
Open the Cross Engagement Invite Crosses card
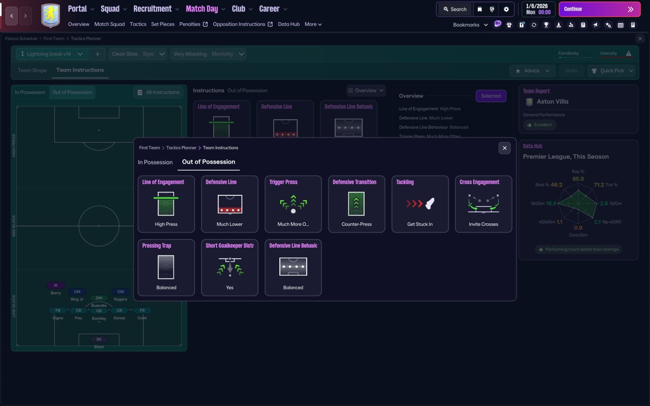[483, 204]
